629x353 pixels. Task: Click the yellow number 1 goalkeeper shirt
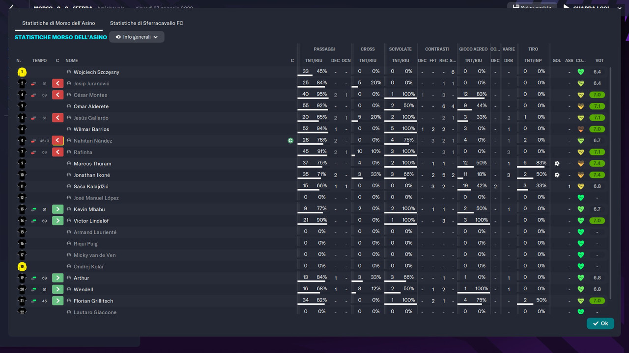click(22, 72)
